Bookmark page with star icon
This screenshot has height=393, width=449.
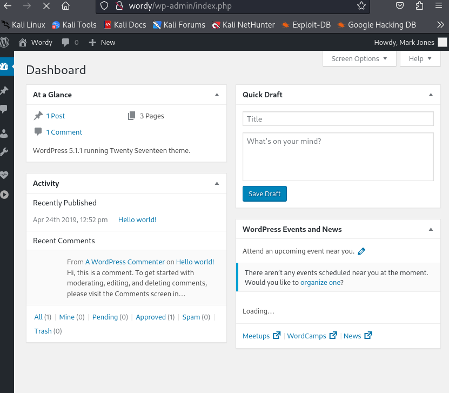(361, 6)
